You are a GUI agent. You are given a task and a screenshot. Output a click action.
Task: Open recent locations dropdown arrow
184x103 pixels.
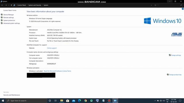pos(9,5)
